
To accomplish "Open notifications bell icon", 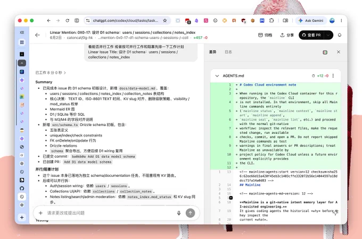I will coord(340,35).
